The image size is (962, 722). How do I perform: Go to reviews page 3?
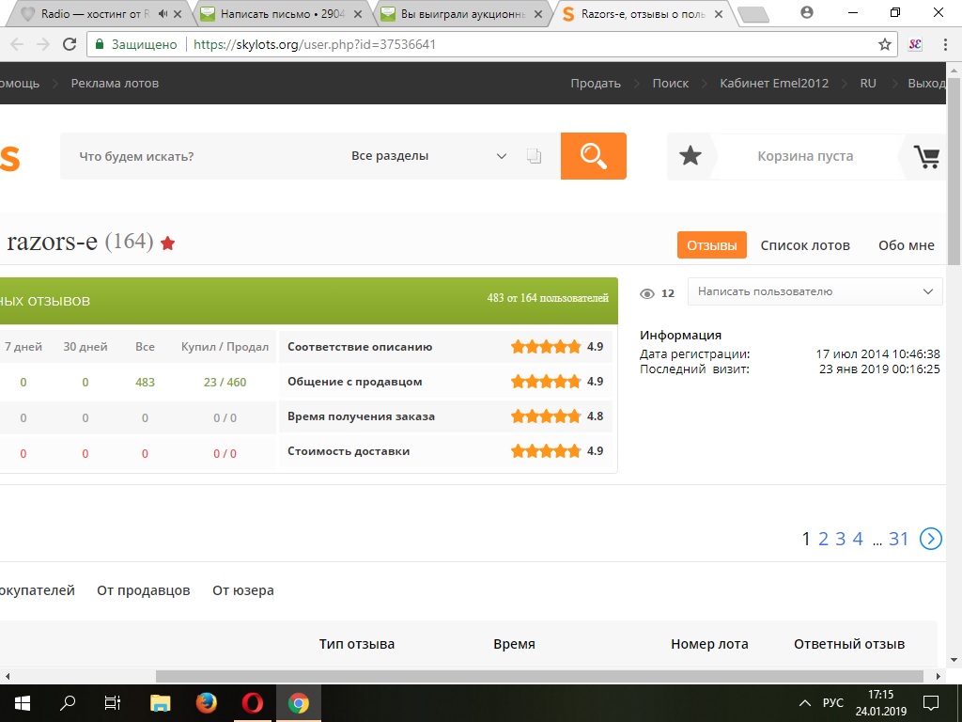(x=841, y=539)
